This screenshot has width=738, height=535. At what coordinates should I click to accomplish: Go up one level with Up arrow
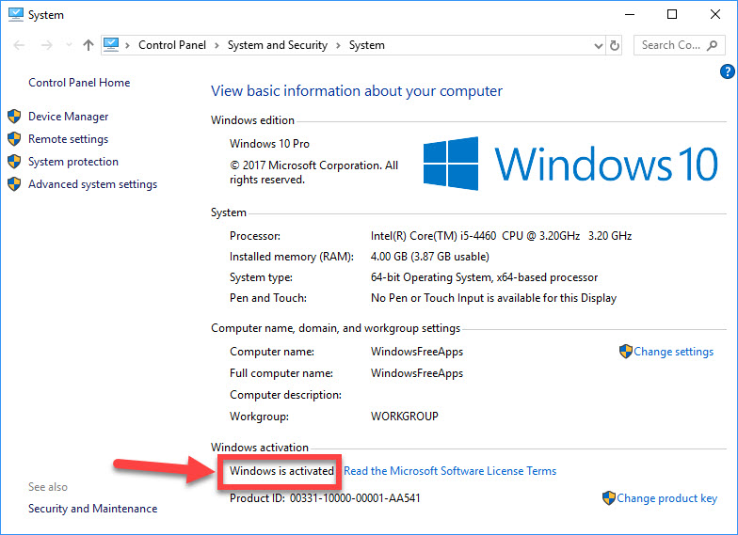88,45
